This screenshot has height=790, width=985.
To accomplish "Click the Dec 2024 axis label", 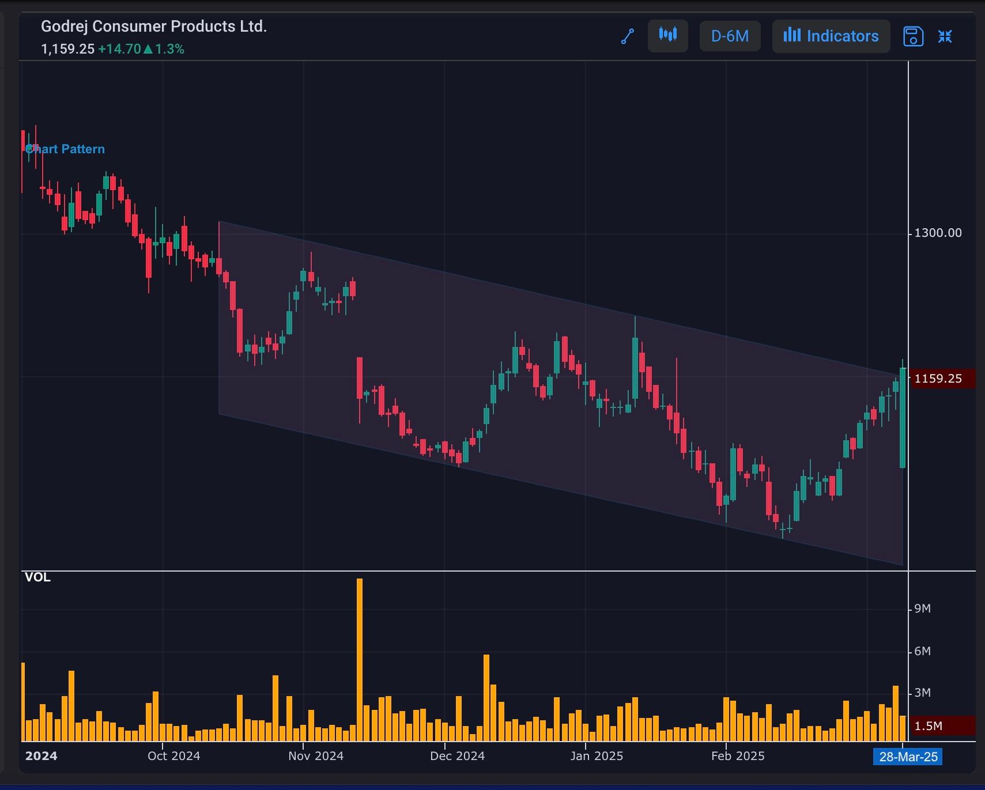I will click(457, 756).
